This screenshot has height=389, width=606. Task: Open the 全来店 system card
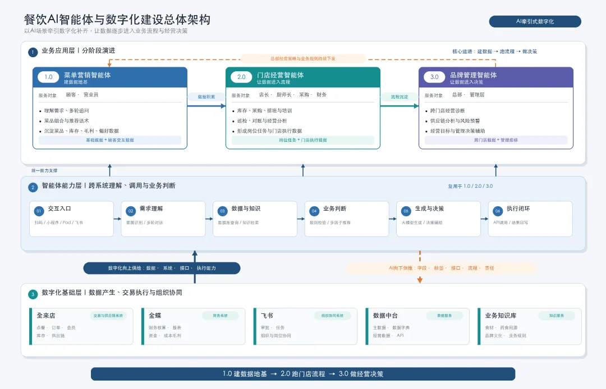[x=81, y=326]
